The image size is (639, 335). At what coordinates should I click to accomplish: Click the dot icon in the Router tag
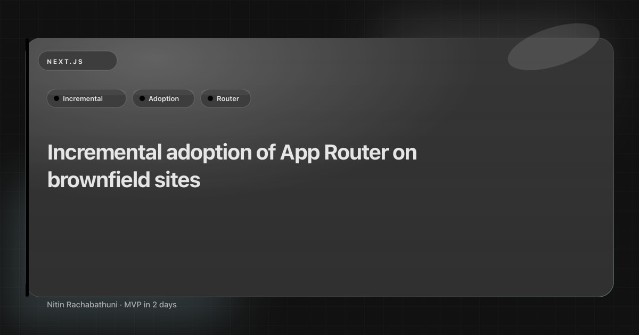coord(210,98)
